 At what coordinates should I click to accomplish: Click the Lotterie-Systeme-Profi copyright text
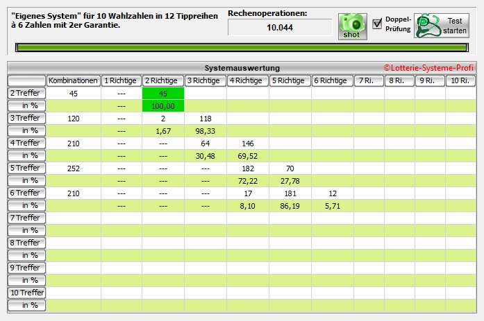point(428,68)
